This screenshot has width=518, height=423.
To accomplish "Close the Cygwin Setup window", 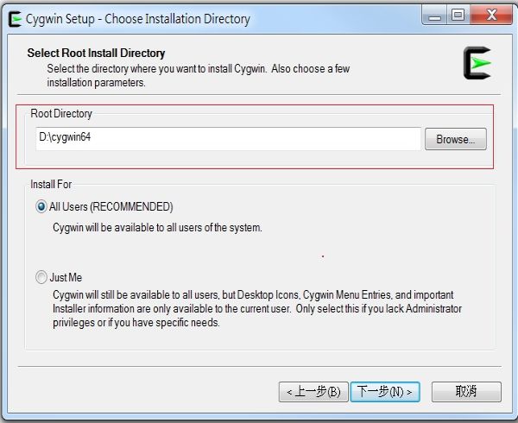I will 491,16.
